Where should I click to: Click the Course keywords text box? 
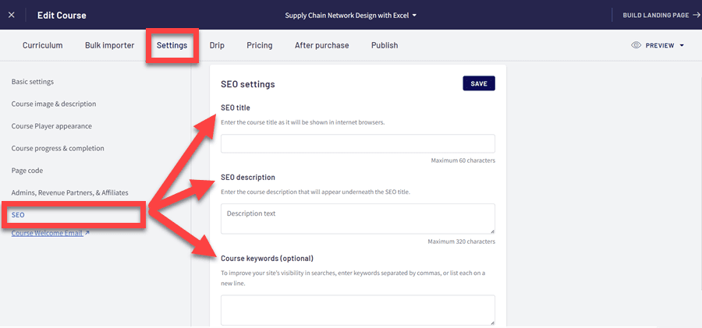358,309
